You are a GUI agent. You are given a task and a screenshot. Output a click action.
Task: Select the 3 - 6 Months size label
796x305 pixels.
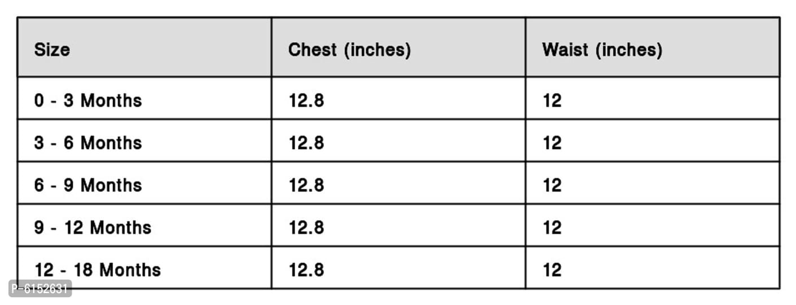pyautogui.click(x=88, y=143)
